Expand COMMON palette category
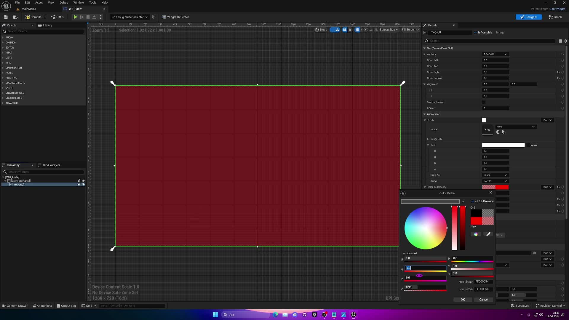 coord(3,42)
